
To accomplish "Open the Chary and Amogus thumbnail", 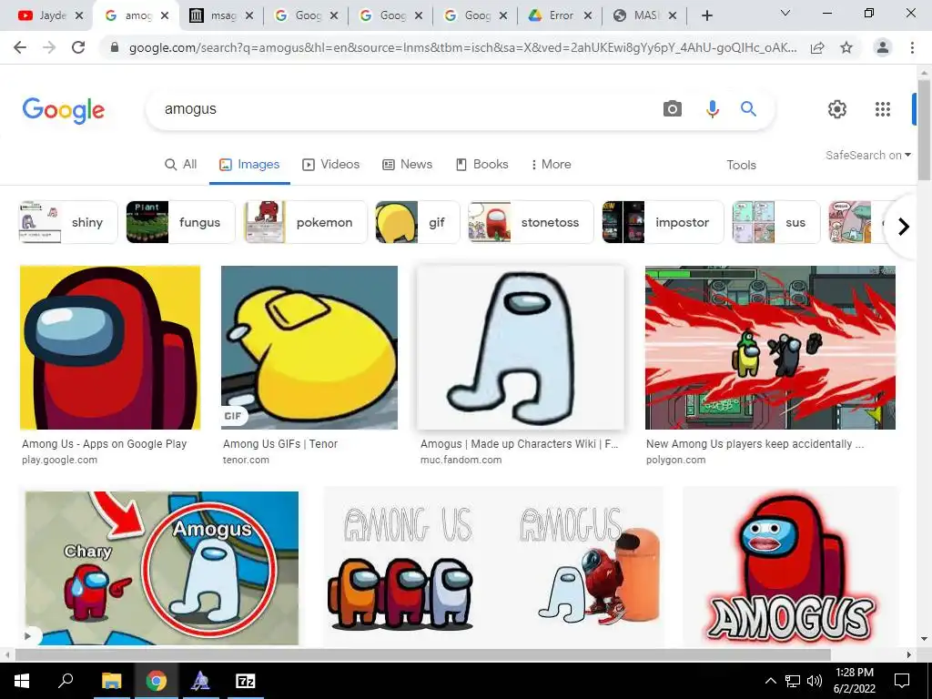I will pyautogui.click(x=162, y=568).
